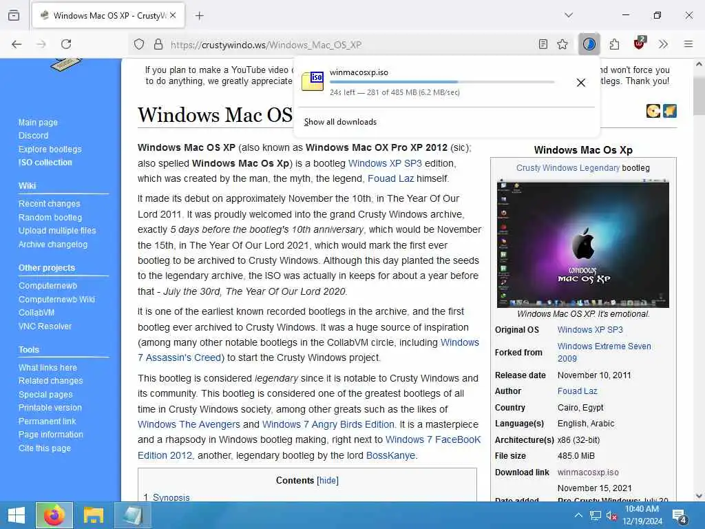Screen dimensions: 705x529
Task: Bookmark this page with the star
Action: pyautogui.click(x=562, y=44)
